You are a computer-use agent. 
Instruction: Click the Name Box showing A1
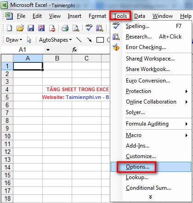23,49
